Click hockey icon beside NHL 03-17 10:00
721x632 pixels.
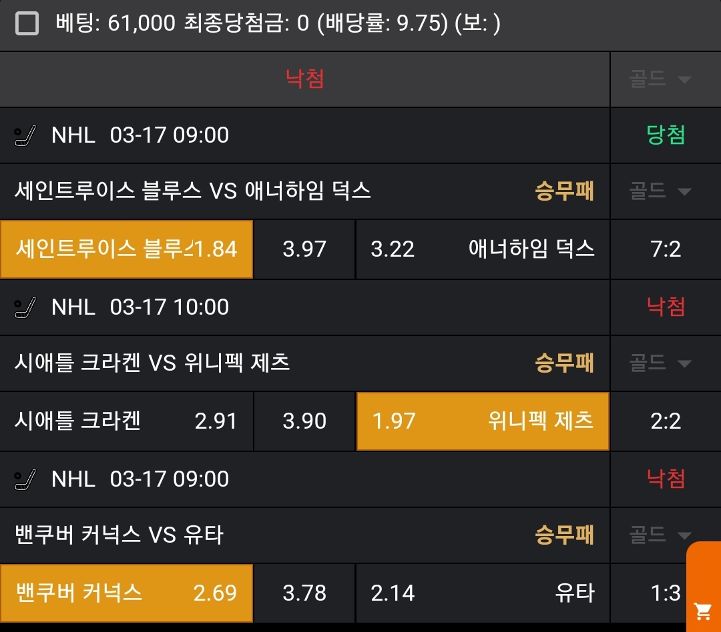point(25,307)
